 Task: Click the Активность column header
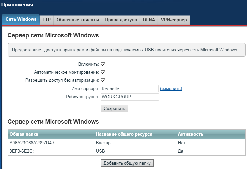point(190,134)
